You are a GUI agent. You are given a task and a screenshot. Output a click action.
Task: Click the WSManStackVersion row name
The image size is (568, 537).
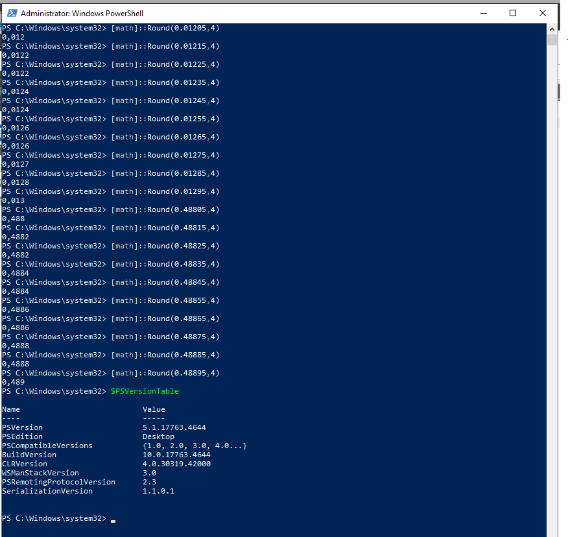(x=41, y=473)
